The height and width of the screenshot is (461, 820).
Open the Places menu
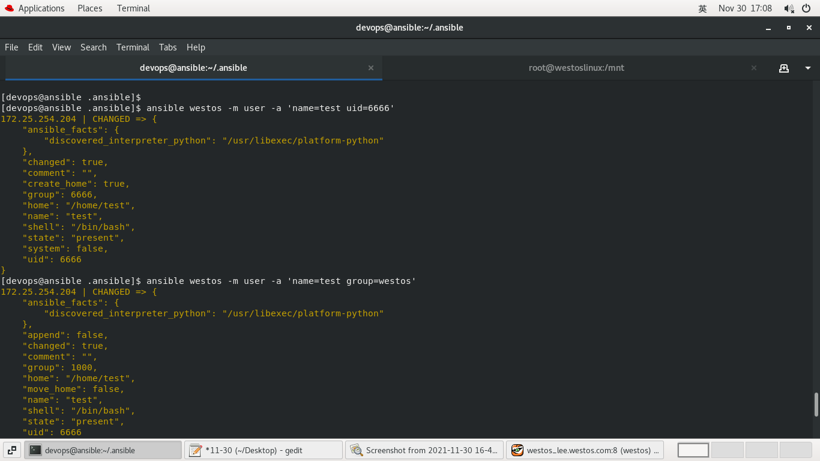[x=90, y=8]
